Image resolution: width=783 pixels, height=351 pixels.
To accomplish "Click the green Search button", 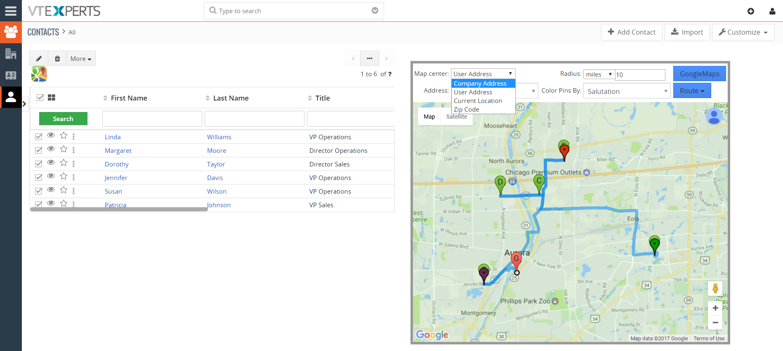I will (63, 119).
